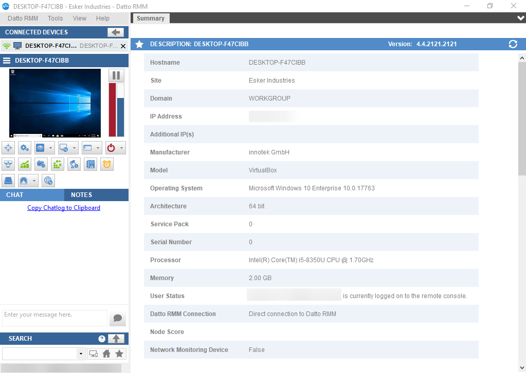Viewport: 526px width, 373px height.
Task: Click the crosshair target icon button
Action: (x=8, y=148)
